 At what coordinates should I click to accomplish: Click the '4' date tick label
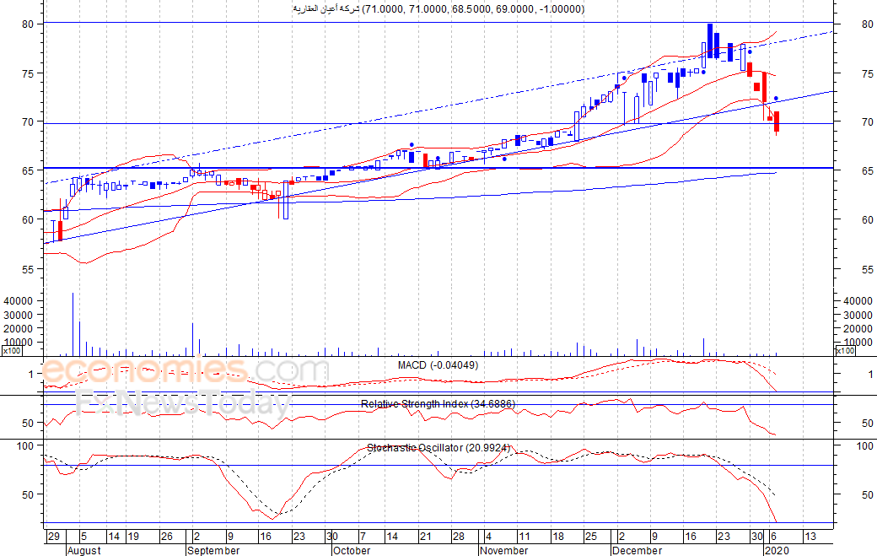coord(488,537)
